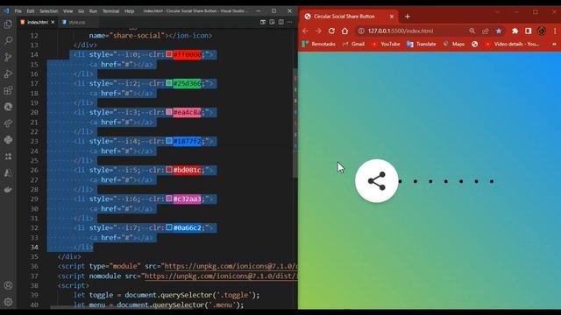Close the Circular Social Share Button tab
This screenshot has height=315, width=561.
(392, 17)
